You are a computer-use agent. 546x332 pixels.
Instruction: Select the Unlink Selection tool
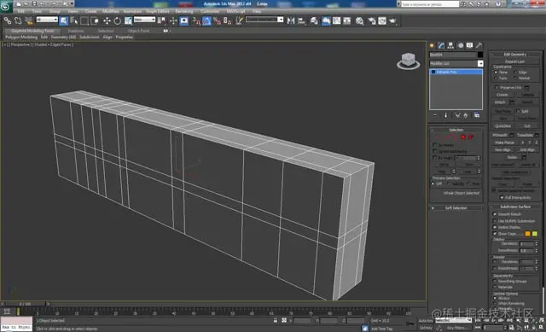[18, 20]
